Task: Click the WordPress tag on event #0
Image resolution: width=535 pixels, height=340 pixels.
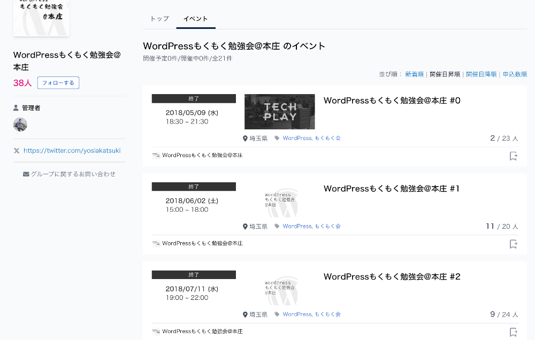Action: coord(297,138)
